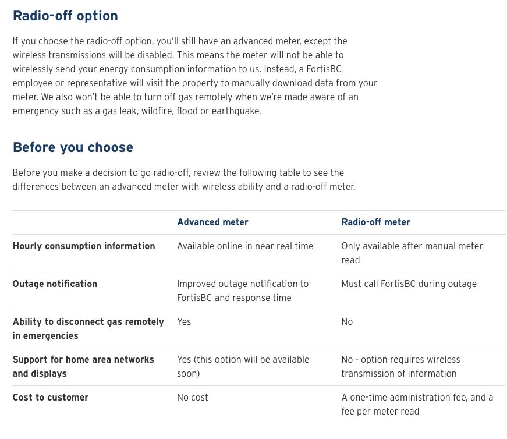Click "No - option requires wireless transmission" cell

pyautogui.click(x=400, y=366)
